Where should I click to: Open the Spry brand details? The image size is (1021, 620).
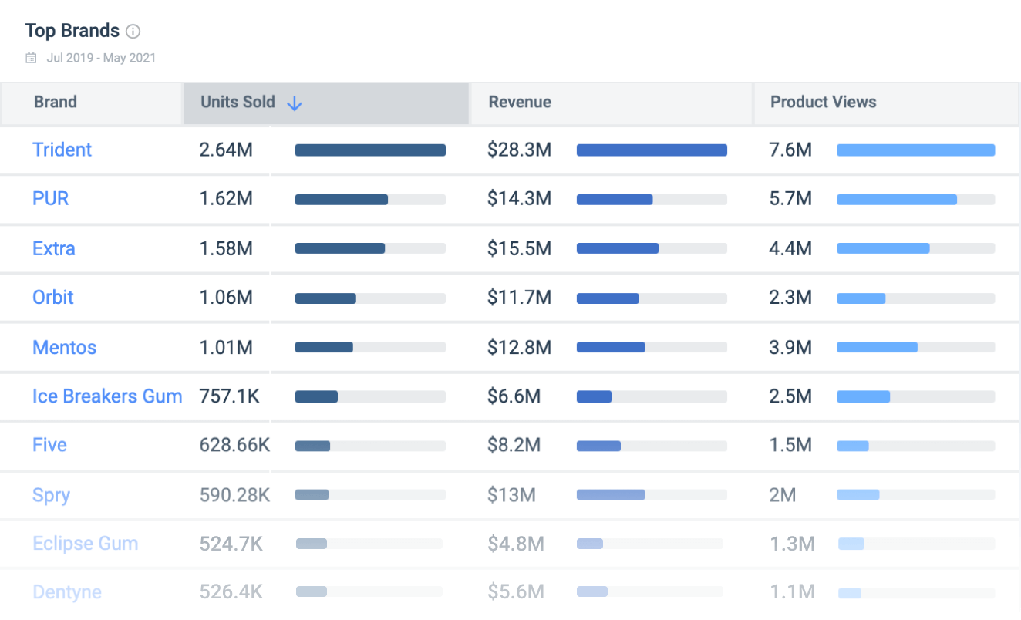tap(51, 494)
